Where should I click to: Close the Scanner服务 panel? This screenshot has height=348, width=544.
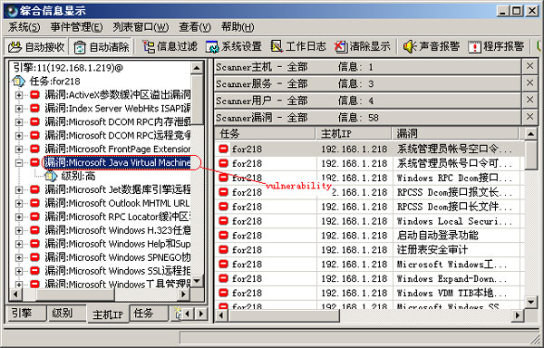coord(529,83)
